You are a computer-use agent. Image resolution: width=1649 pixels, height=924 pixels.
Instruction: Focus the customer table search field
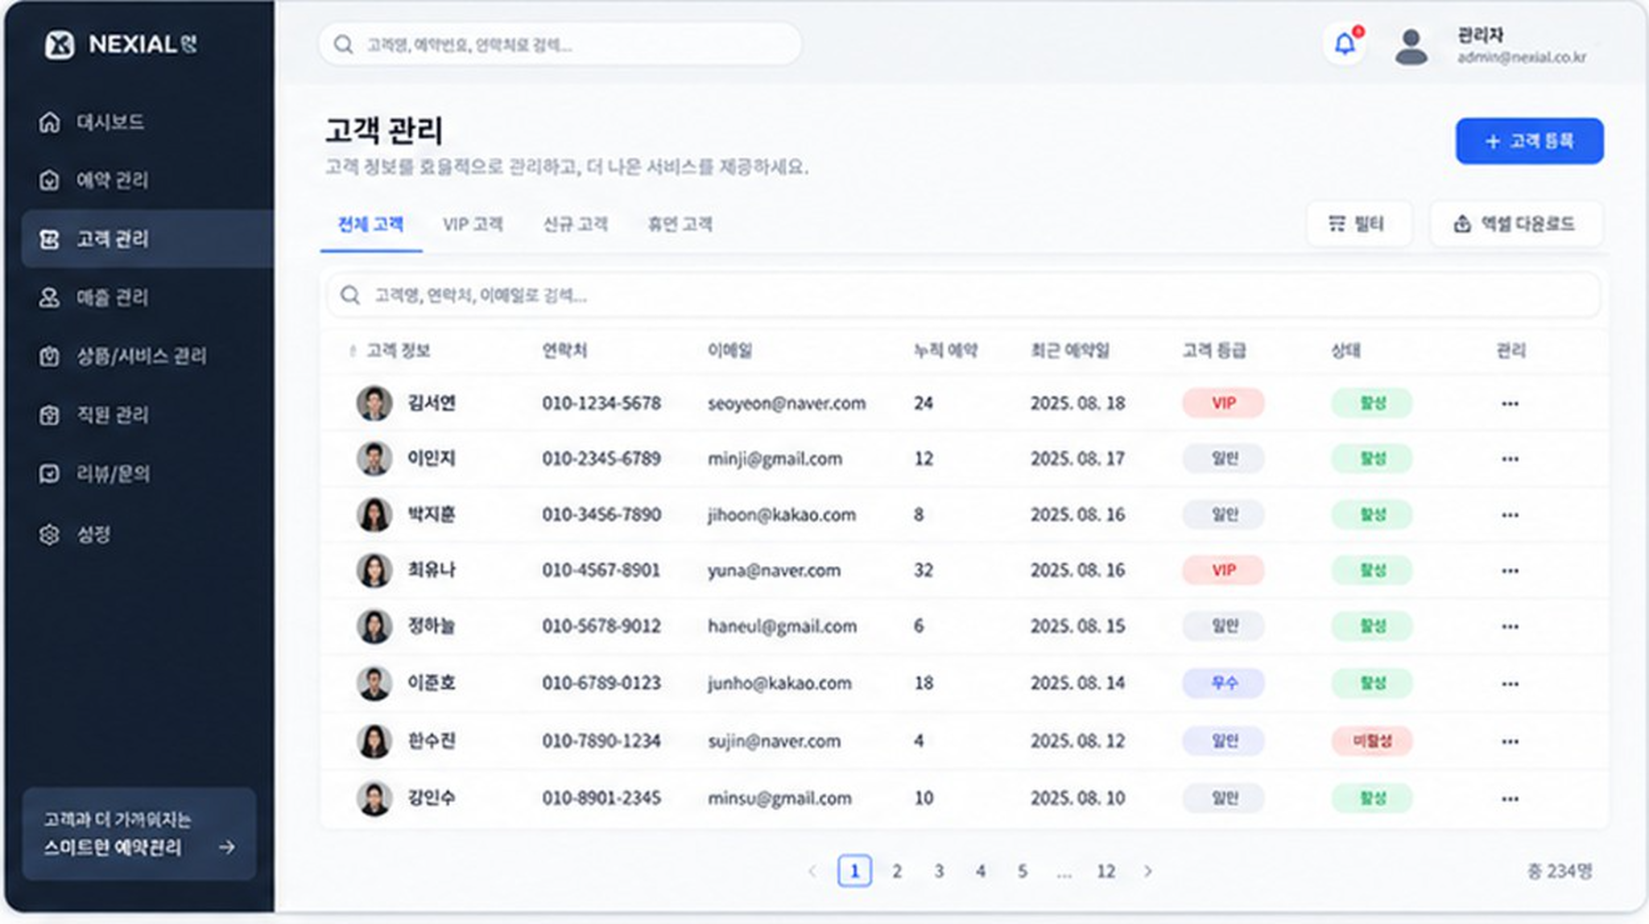pyautogui.click(x=963, y=295)
